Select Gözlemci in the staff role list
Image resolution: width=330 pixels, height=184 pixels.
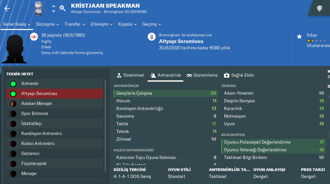click(x=30, y=154)
